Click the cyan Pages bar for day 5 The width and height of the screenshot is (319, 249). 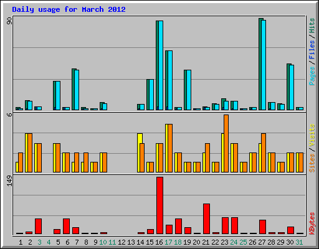point(58,96)
